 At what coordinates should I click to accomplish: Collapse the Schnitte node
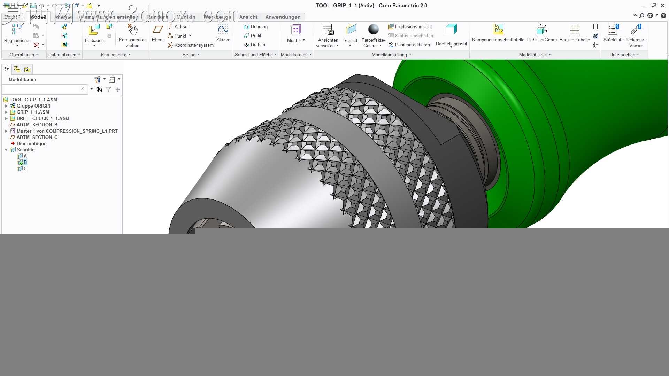(x=6, y=150)
